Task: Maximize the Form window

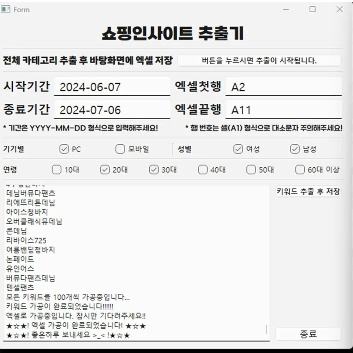Action: (x=312, y=10)
